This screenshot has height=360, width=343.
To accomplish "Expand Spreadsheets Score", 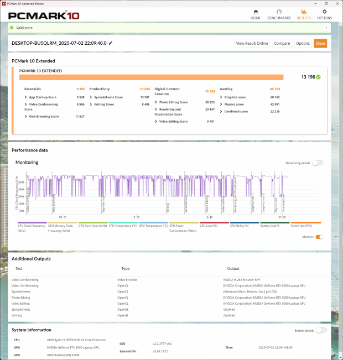I will pos(91,97).
